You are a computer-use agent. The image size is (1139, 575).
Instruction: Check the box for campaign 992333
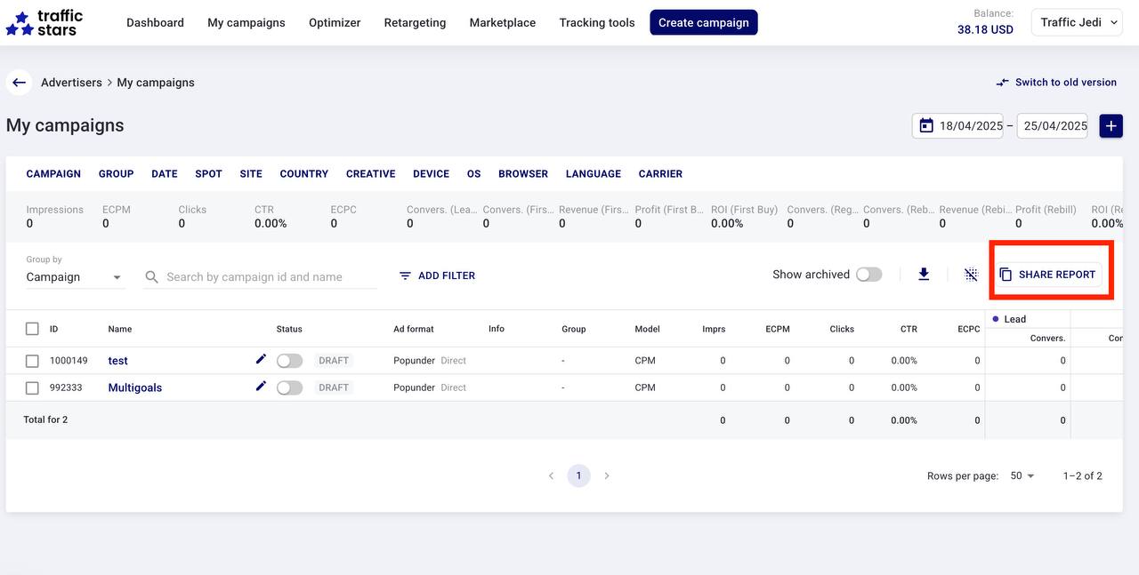32,388
